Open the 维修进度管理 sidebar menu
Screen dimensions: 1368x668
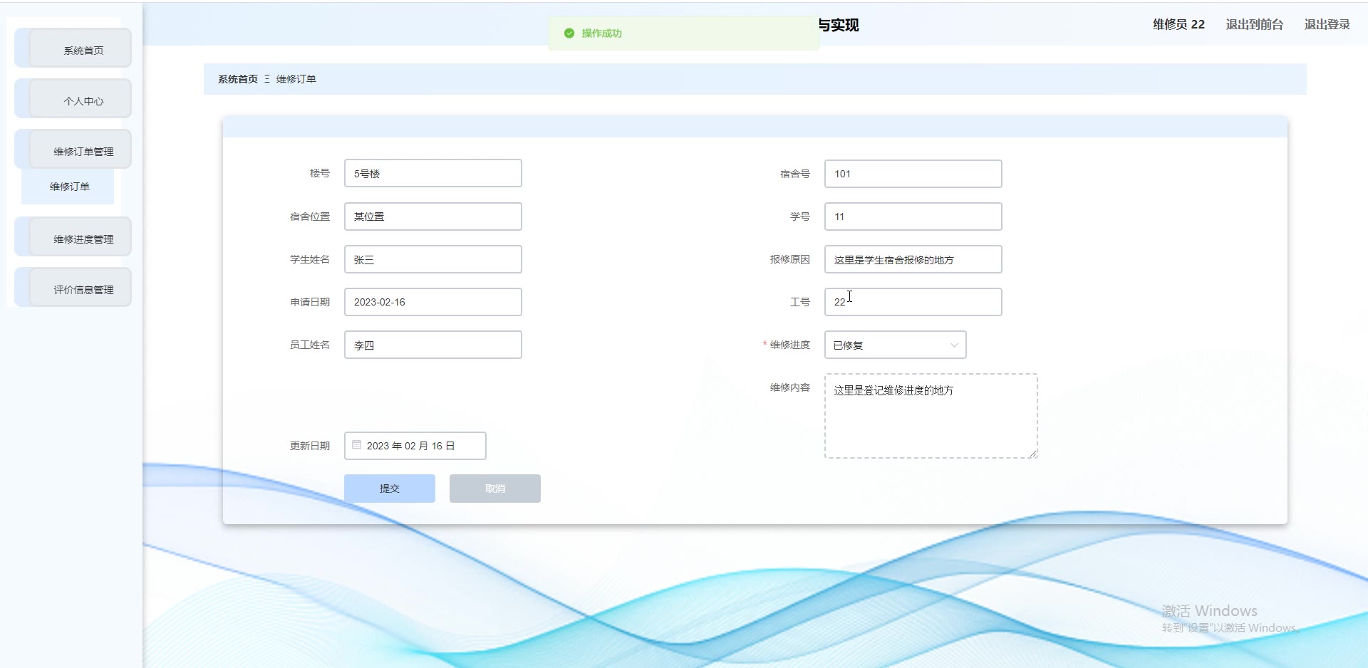[x=80, y=237]
